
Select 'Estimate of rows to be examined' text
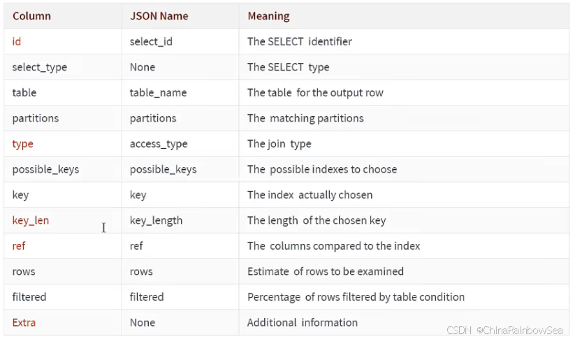click(x=325, y=271)
